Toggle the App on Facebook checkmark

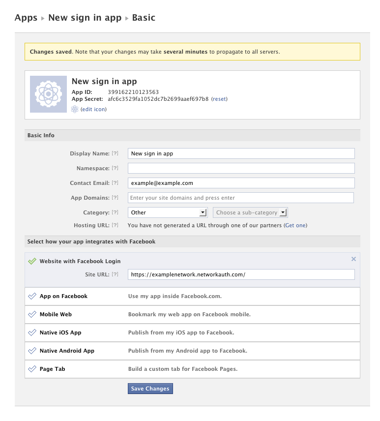pos(32,296)
